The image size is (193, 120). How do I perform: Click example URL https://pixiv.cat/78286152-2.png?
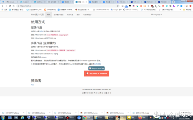tap(46, 54)
